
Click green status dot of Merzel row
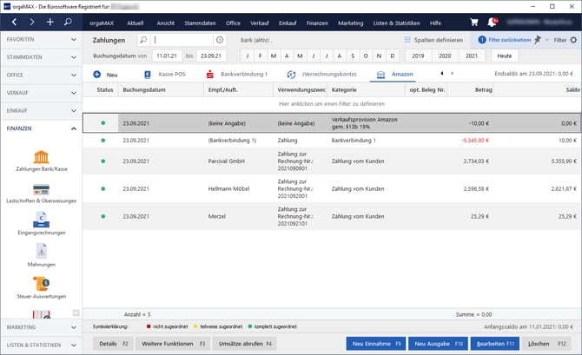pyautogui.click(x=103, y=216)
